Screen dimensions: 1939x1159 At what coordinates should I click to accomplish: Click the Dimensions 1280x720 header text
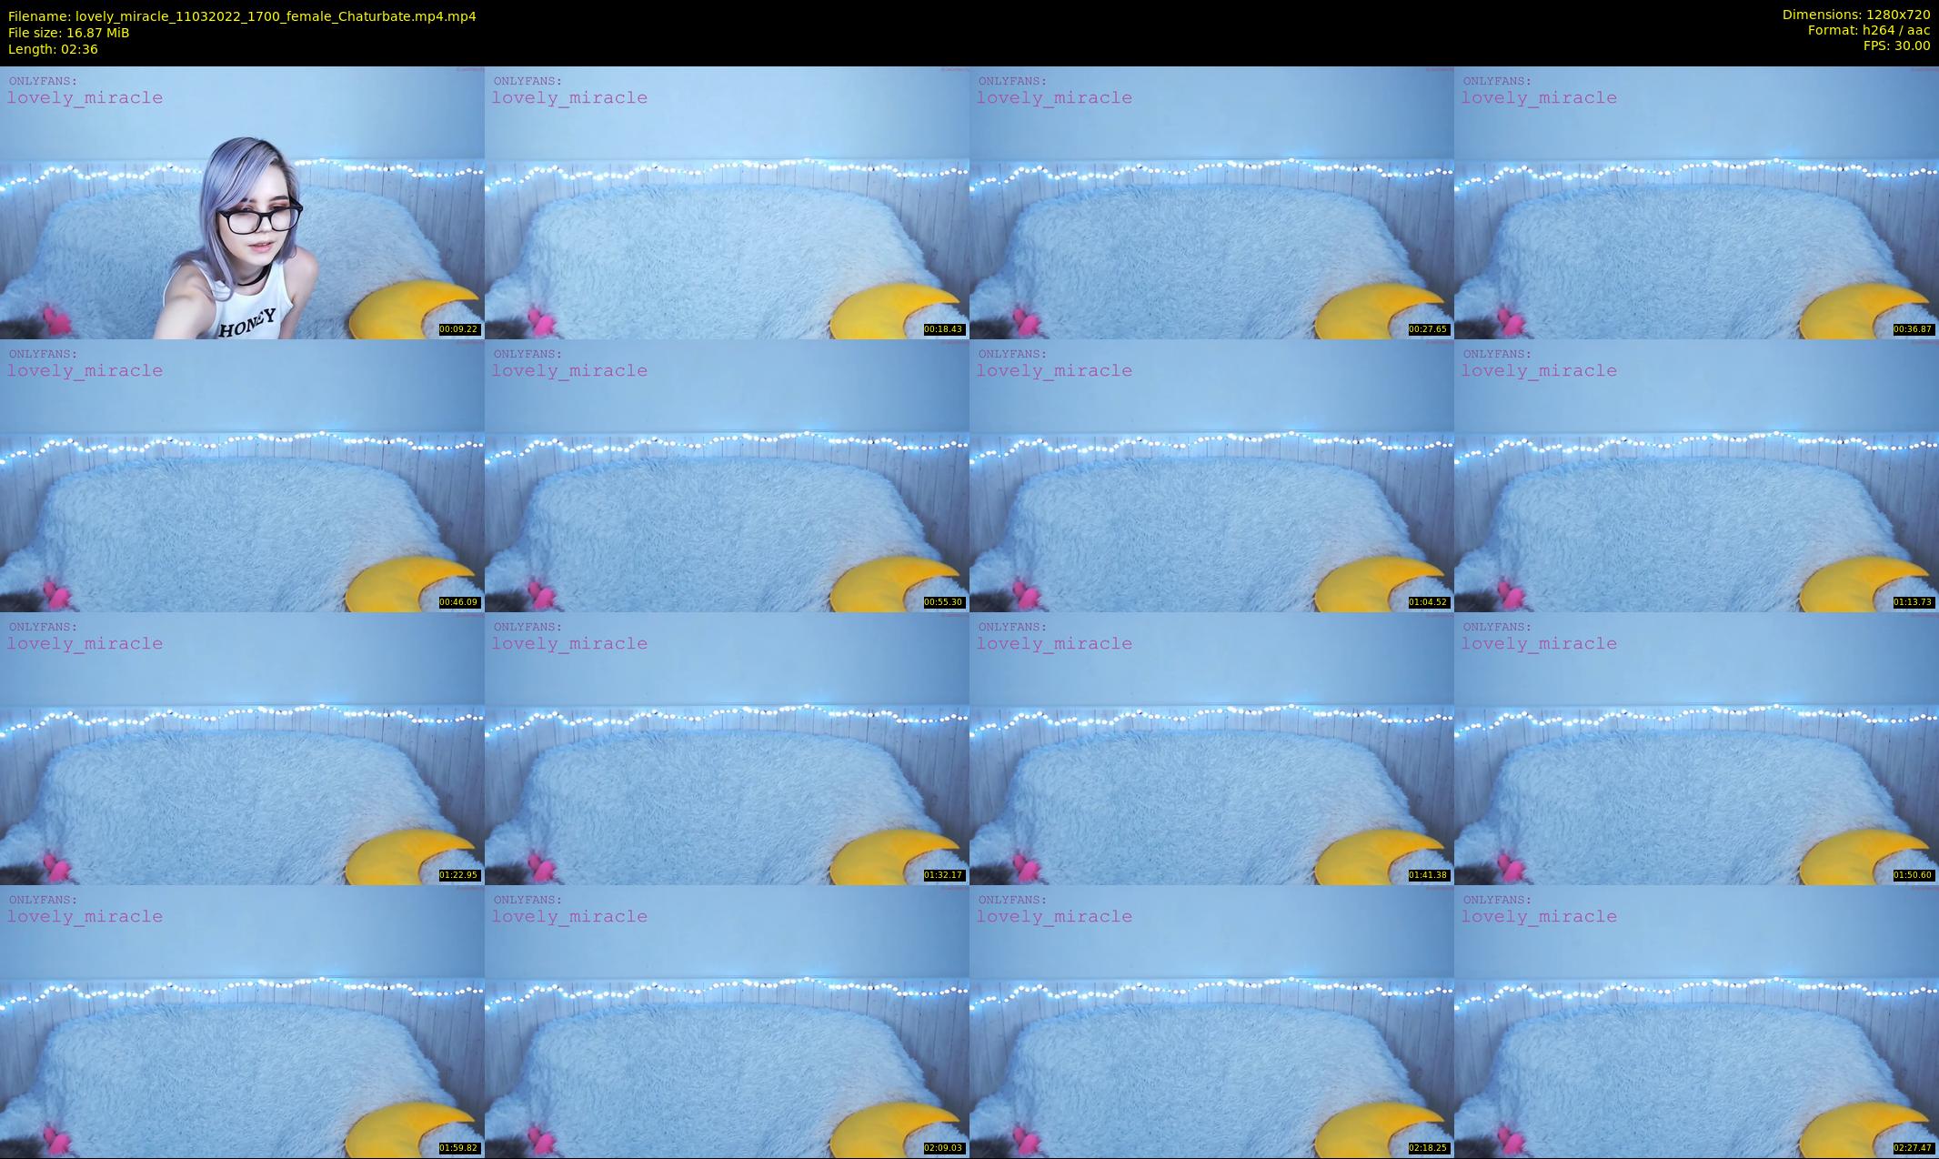[x=1855, y=15]
